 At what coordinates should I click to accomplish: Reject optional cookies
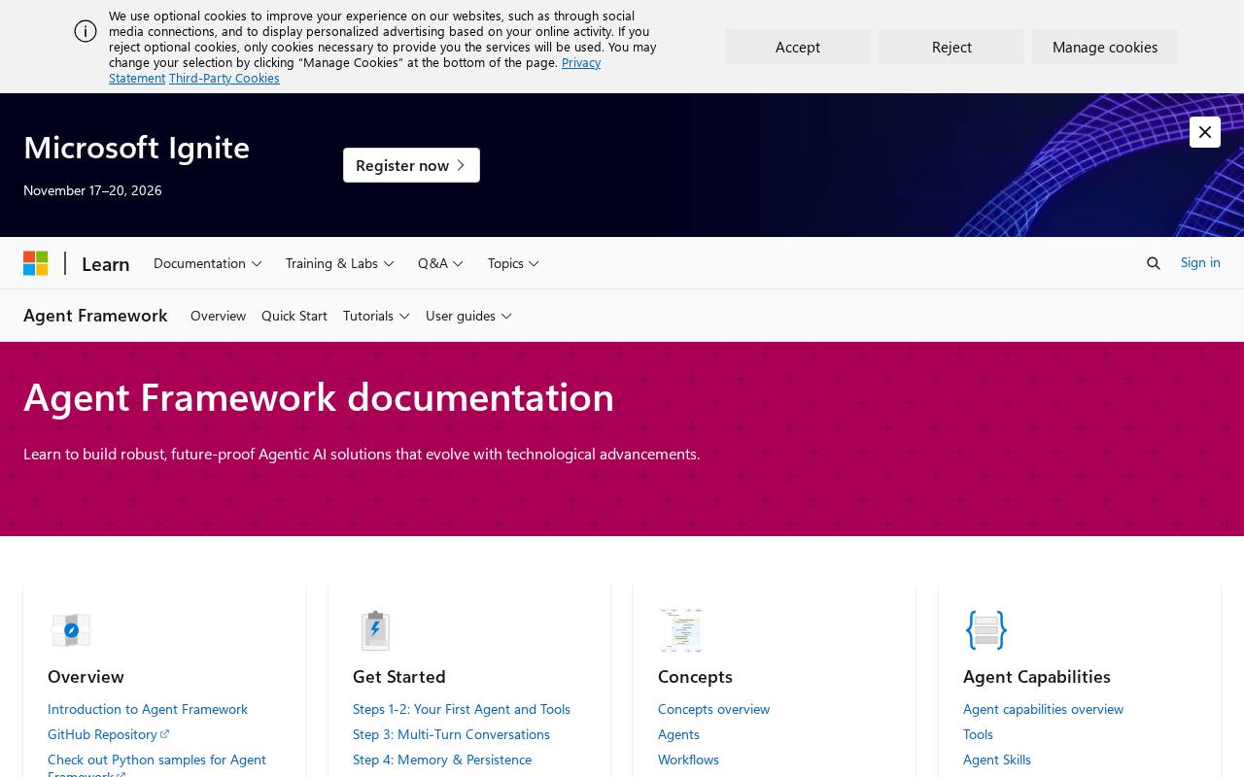[951, 47]
